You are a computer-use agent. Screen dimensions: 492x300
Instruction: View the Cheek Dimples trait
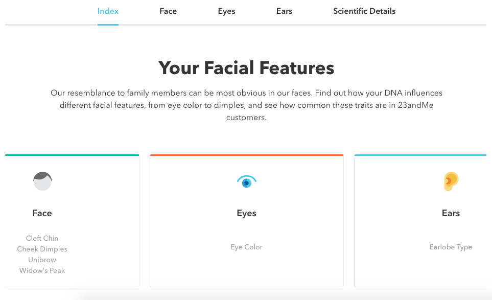(42, 249)
